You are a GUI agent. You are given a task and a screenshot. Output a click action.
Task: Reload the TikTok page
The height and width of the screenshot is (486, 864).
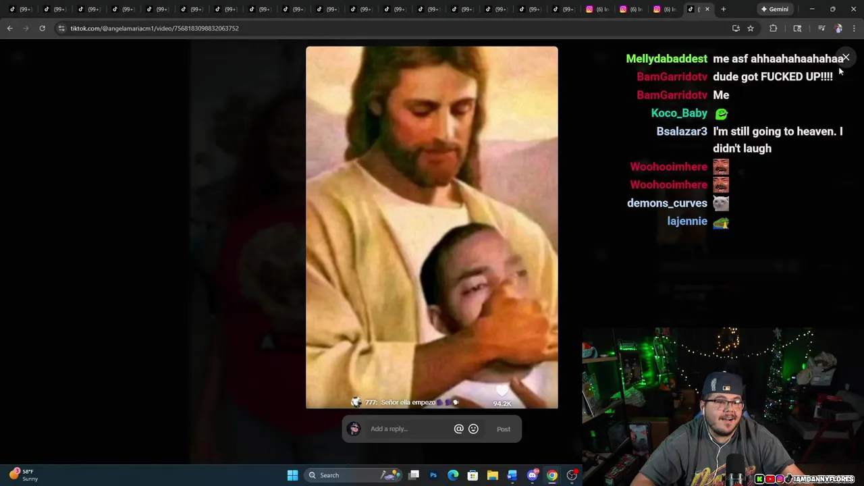pyautogui.click(x=42, y=28)
